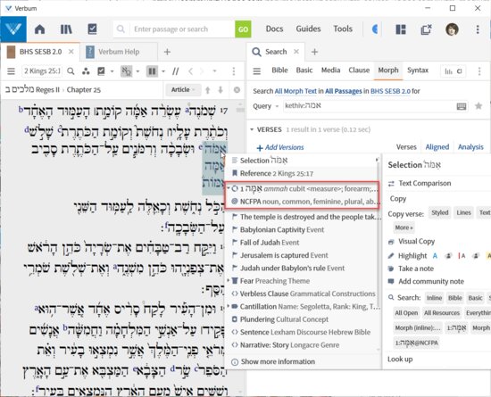
Task: Expand the Fear Preaching Theme entry
Action: (x=228, y=280)
